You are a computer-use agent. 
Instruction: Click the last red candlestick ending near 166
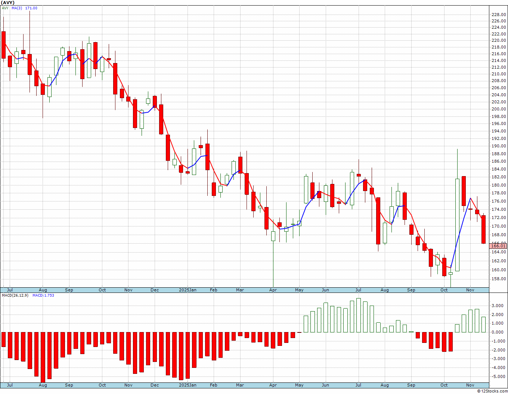point(483,229)
